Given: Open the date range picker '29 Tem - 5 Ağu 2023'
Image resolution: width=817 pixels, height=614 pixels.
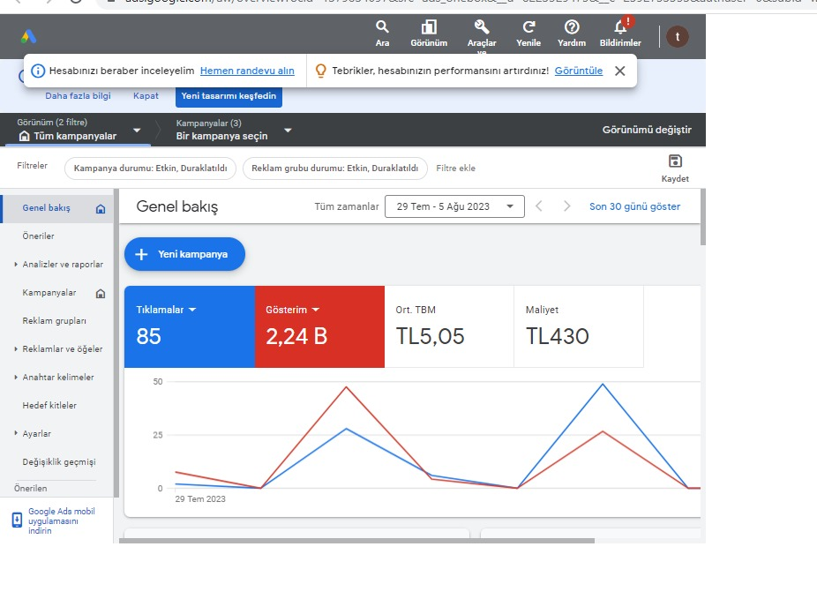Looking at the screenshot, I should 454,206.
